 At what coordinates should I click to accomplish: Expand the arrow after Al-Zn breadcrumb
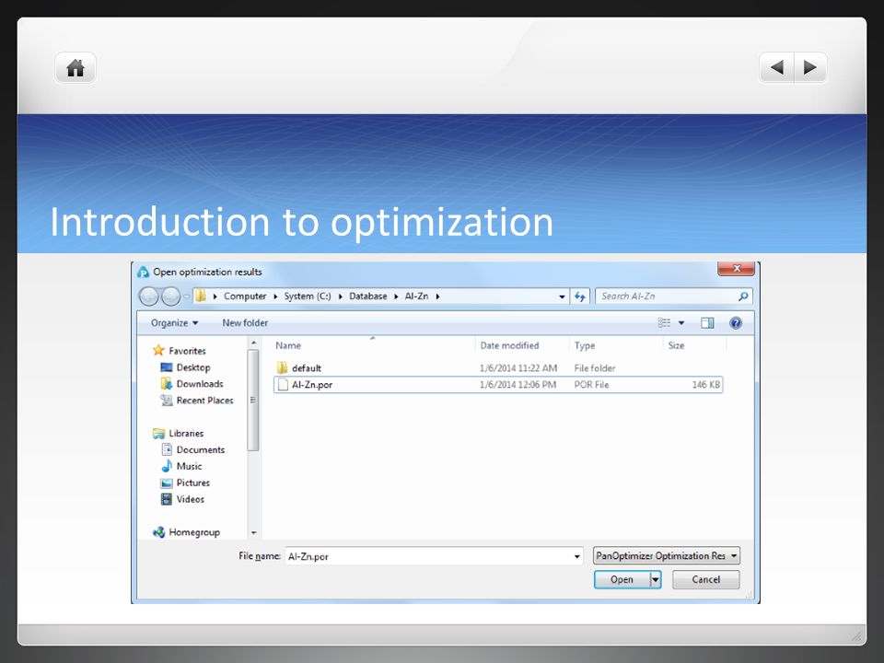437,297
